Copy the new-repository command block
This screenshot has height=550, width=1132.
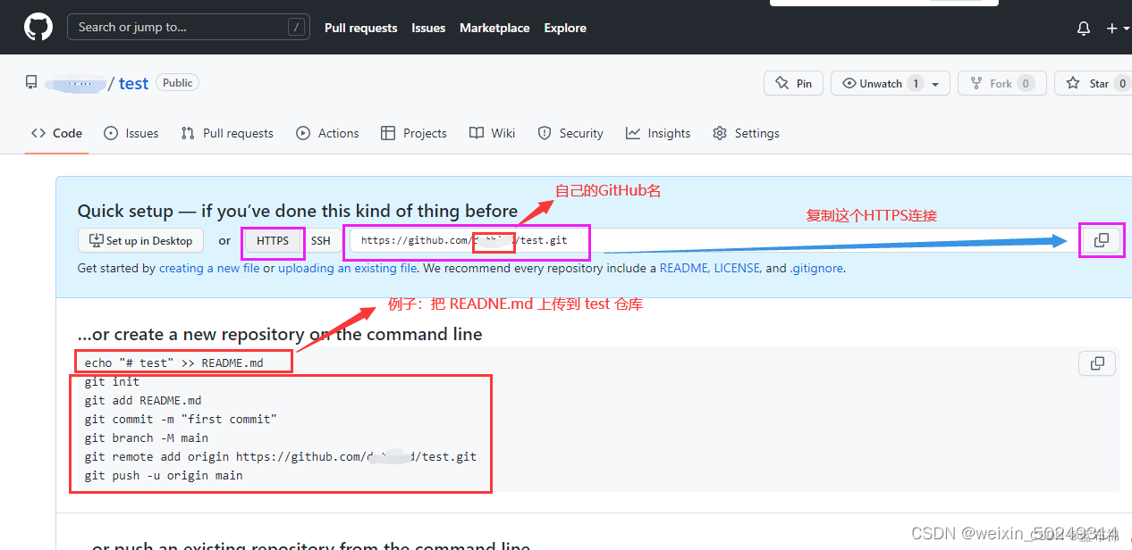point(1096,363)
